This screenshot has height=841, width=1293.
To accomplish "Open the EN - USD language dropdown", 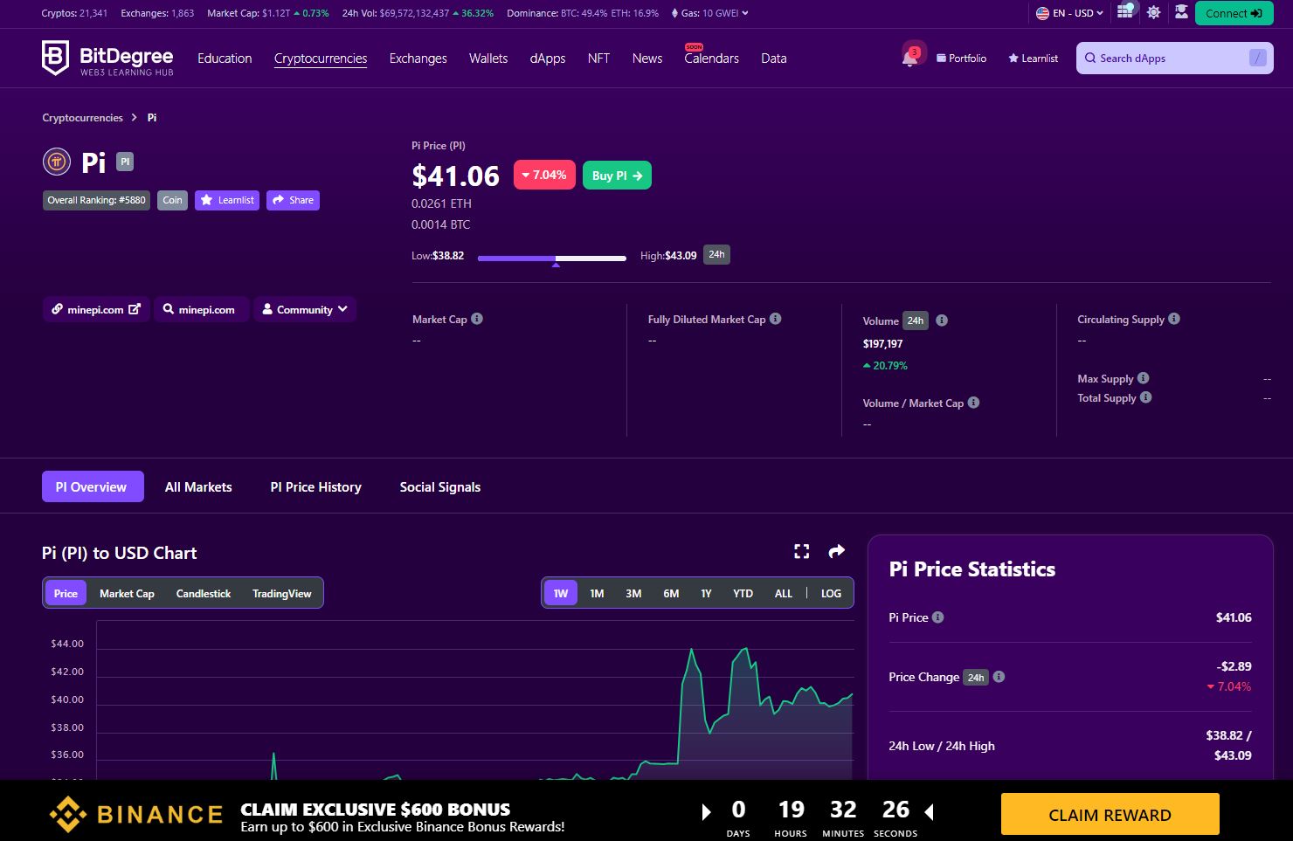I will click(x=1069, y=13).
